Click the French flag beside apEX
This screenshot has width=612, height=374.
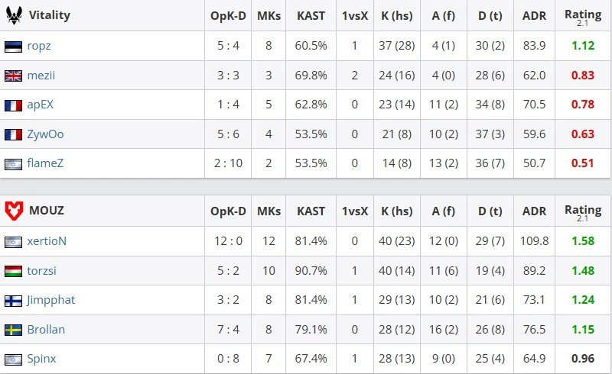pyautogui.click(x=13, y=105)
